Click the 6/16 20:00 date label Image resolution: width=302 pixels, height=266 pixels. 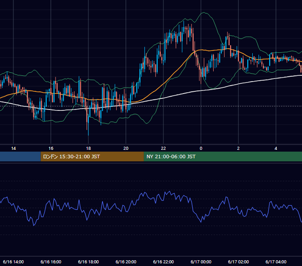[126, 262]
